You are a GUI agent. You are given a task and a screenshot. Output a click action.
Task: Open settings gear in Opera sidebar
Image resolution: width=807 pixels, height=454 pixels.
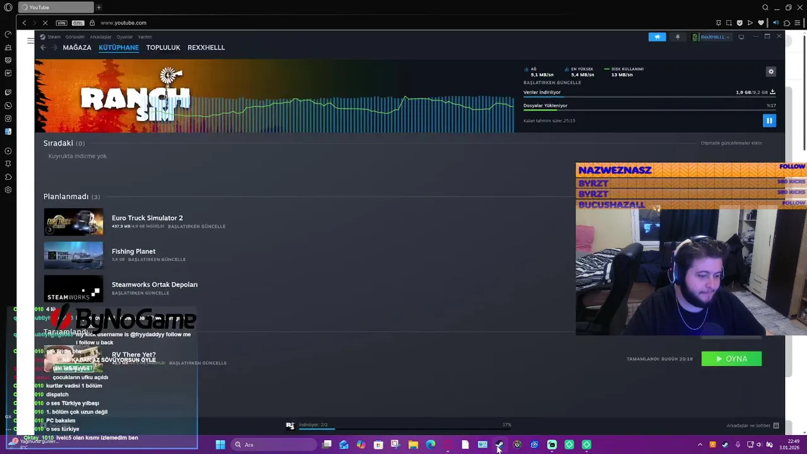click(8, 190)
